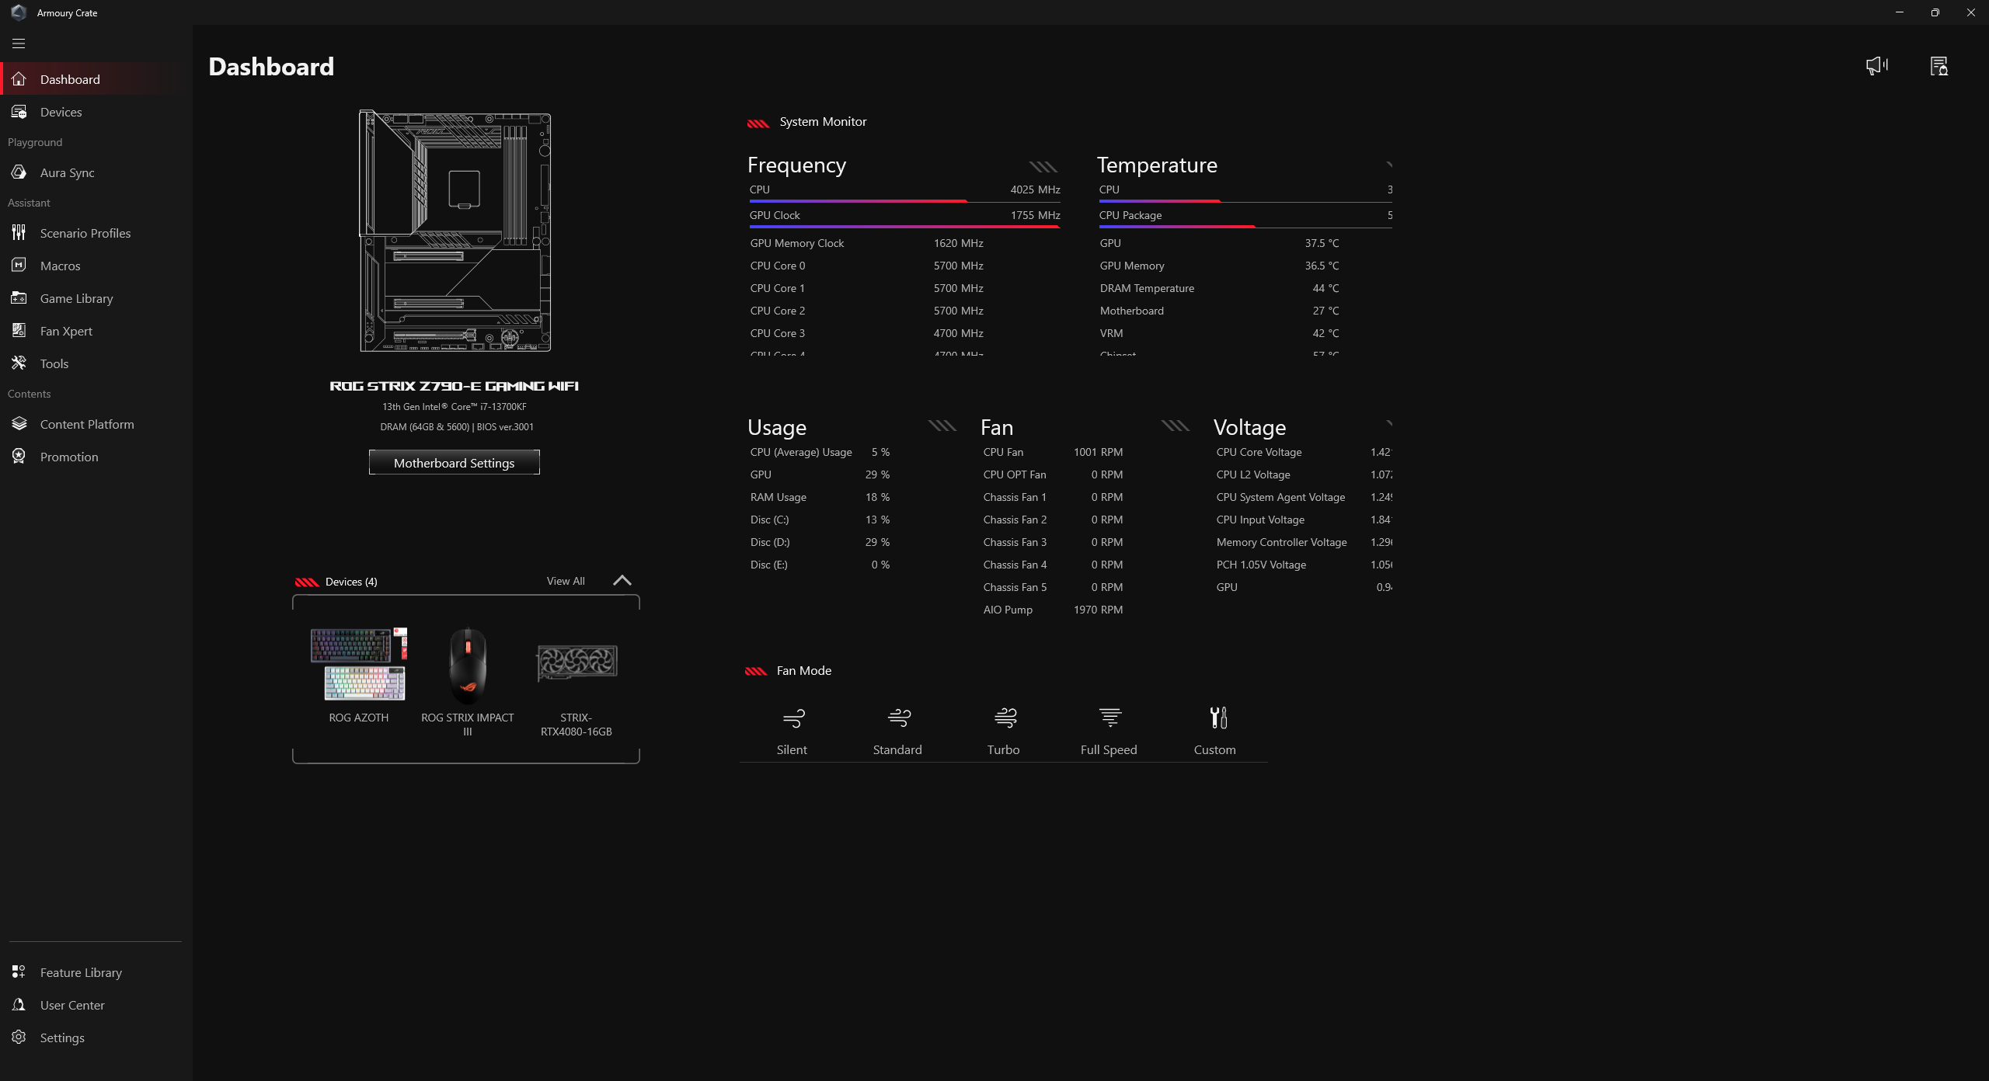Click the motherboard diagram image

455,231
